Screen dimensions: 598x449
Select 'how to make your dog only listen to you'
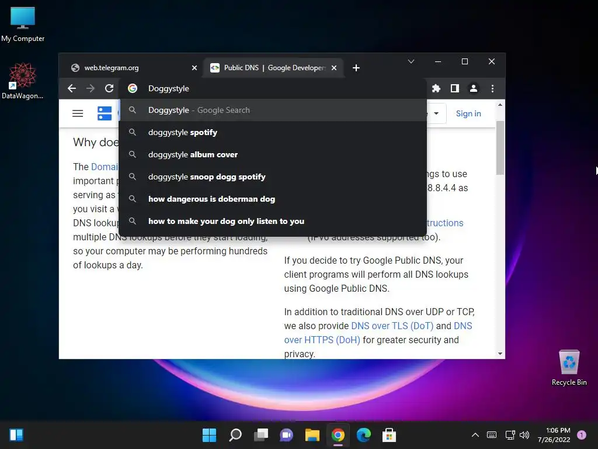point(273,221)
